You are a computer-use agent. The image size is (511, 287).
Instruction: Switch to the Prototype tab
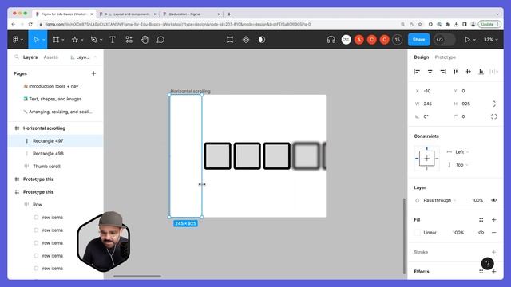coord(446,57)
